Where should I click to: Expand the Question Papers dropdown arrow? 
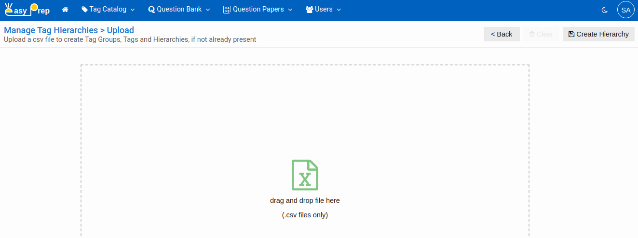coord(290,10)
